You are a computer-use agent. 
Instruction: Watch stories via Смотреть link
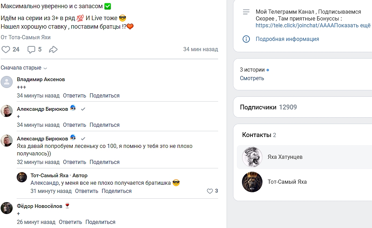click(252, 78)
